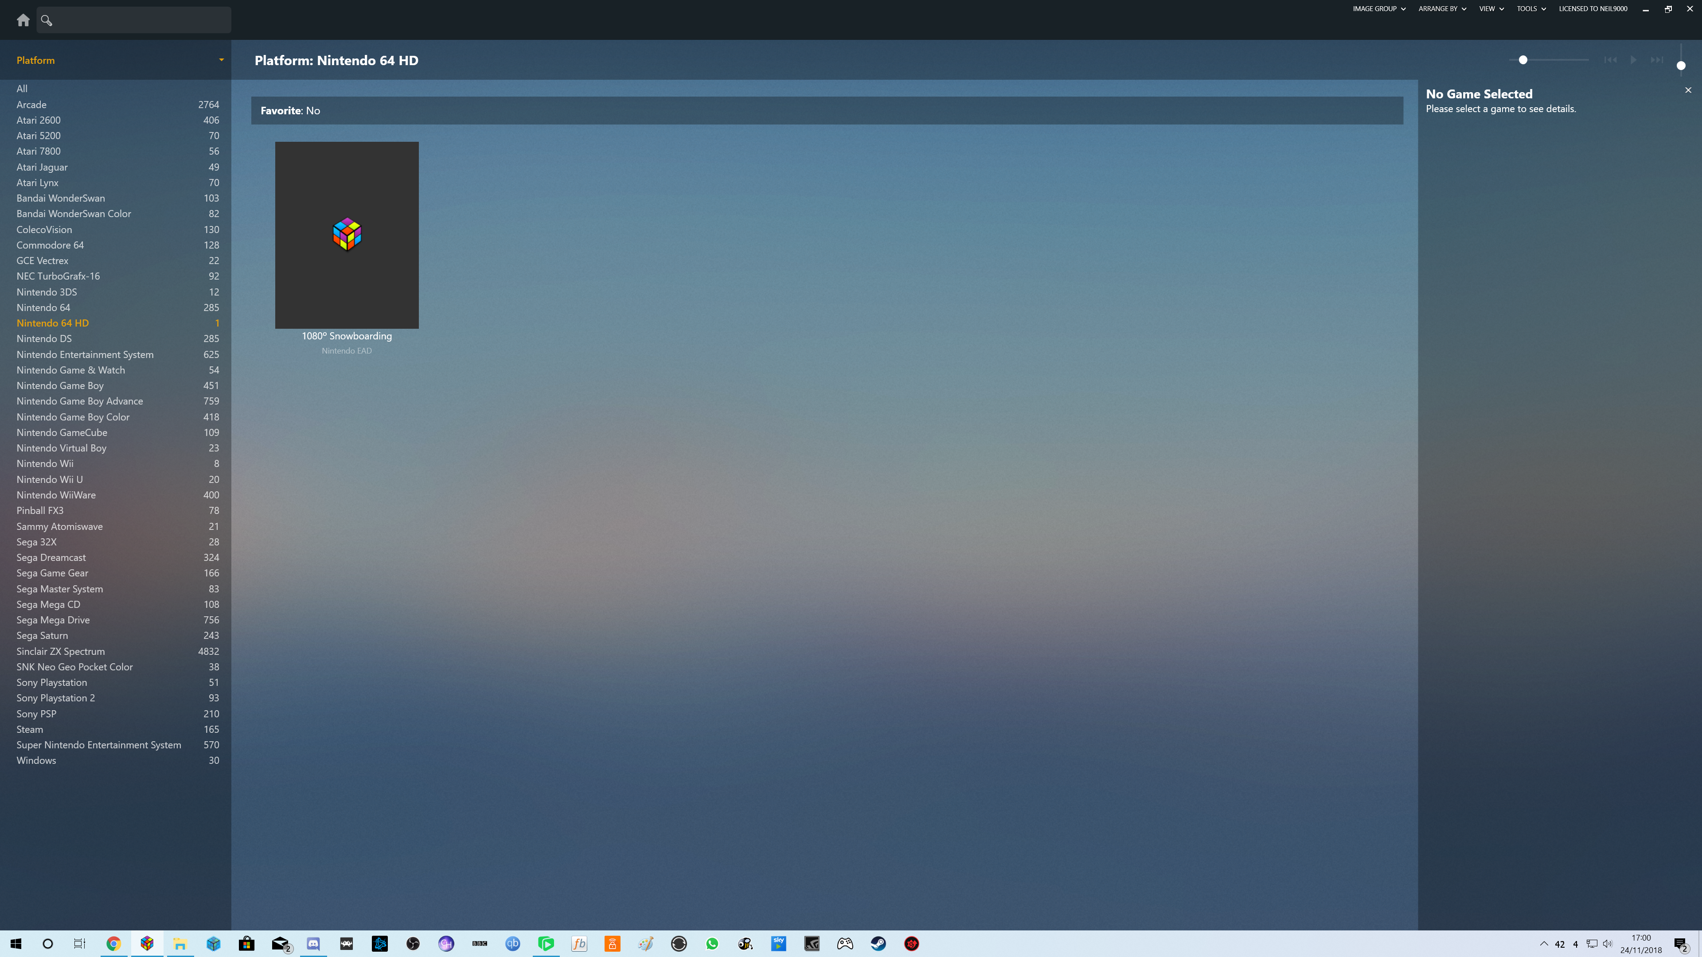Select the Sony Playstation 2 platform

click(x=116, y=697)
